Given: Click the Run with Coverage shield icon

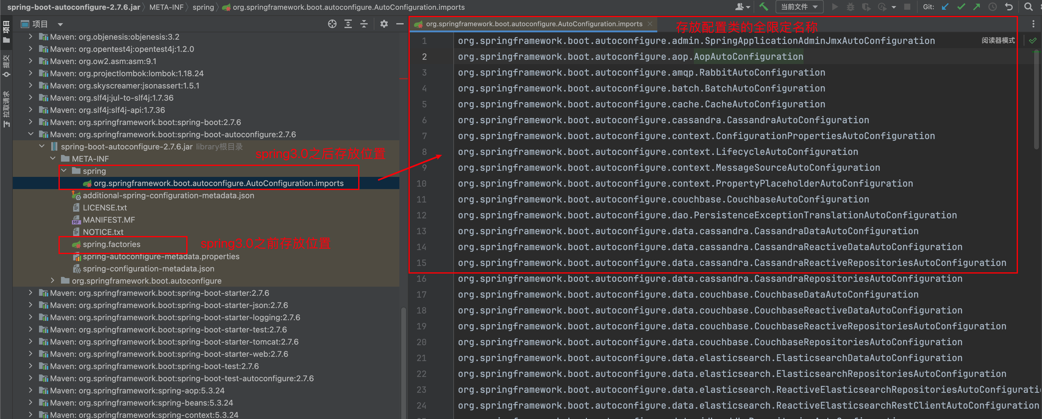Looking at the screenshot, I should (x=866, y=7).
